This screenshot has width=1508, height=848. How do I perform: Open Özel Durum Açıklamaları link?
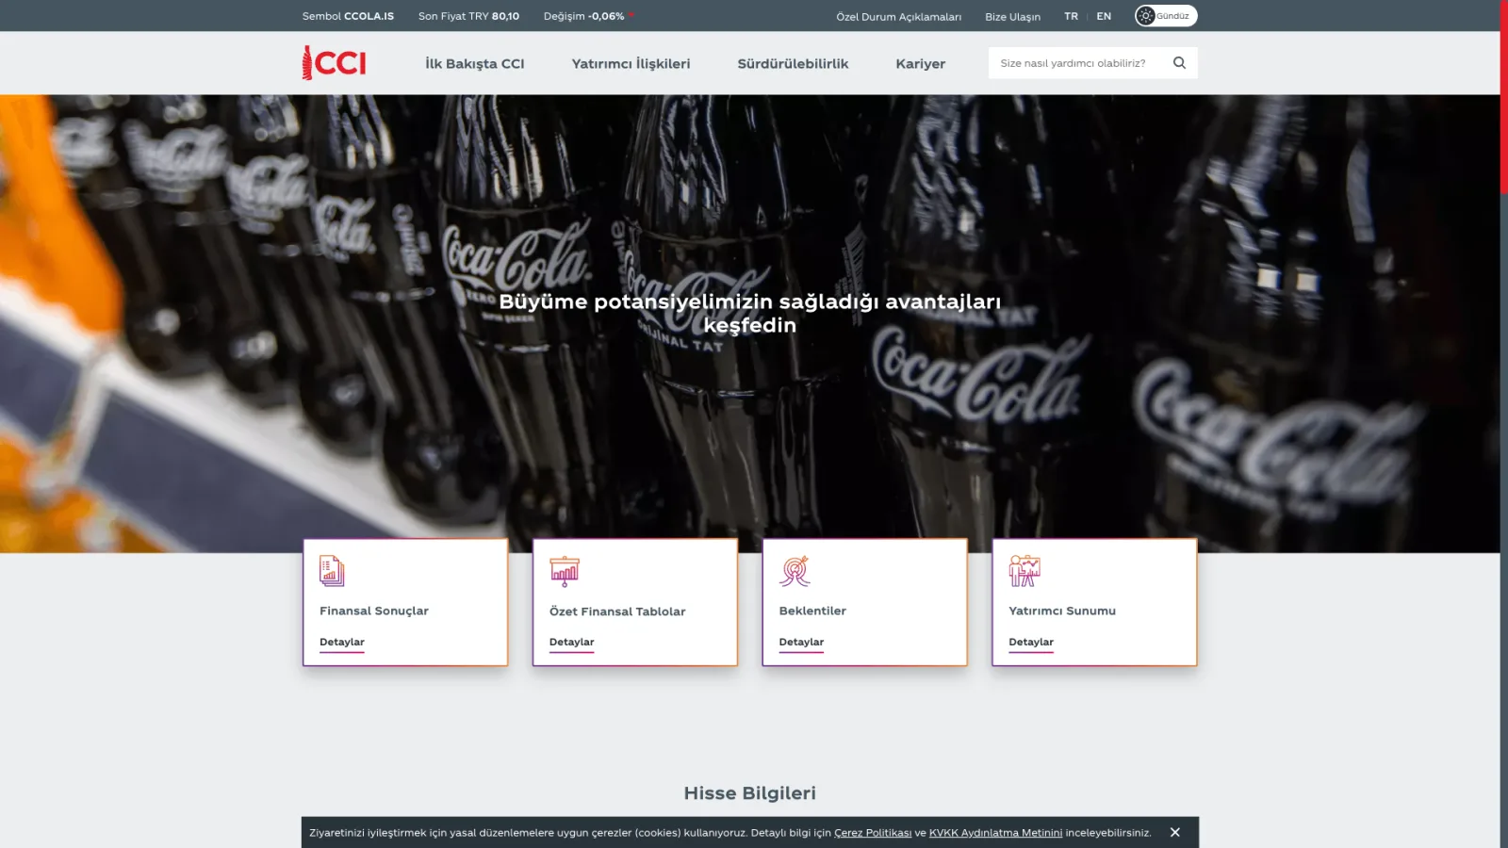coord(898,17)
